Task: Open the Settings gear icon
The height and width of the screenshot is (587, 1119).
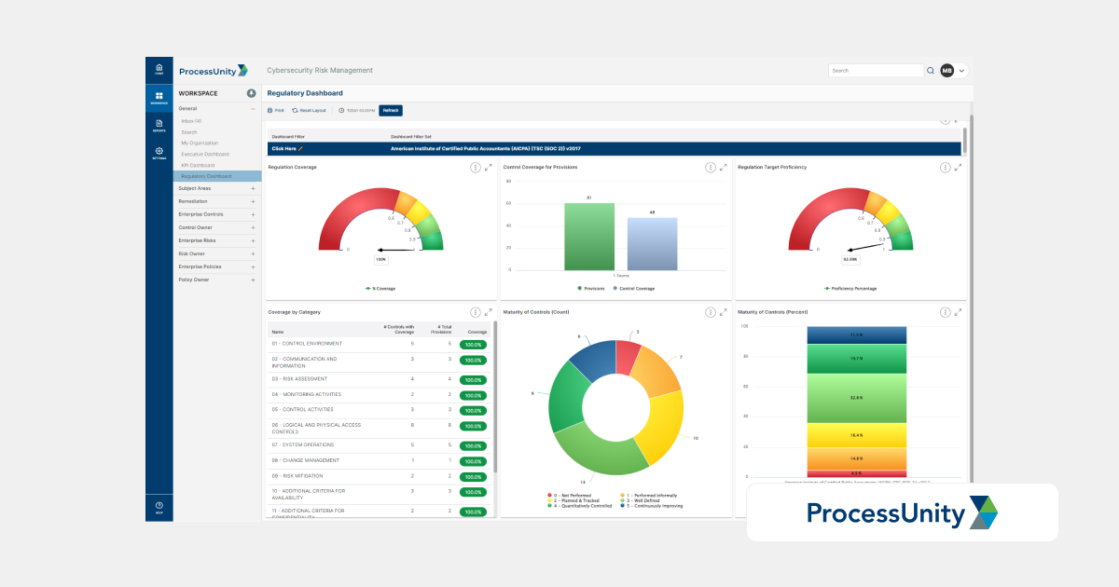Action: pos(159,153)
